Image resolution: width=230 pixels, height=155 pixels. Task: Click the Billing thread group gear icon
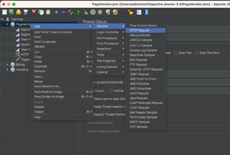[13, 64]
